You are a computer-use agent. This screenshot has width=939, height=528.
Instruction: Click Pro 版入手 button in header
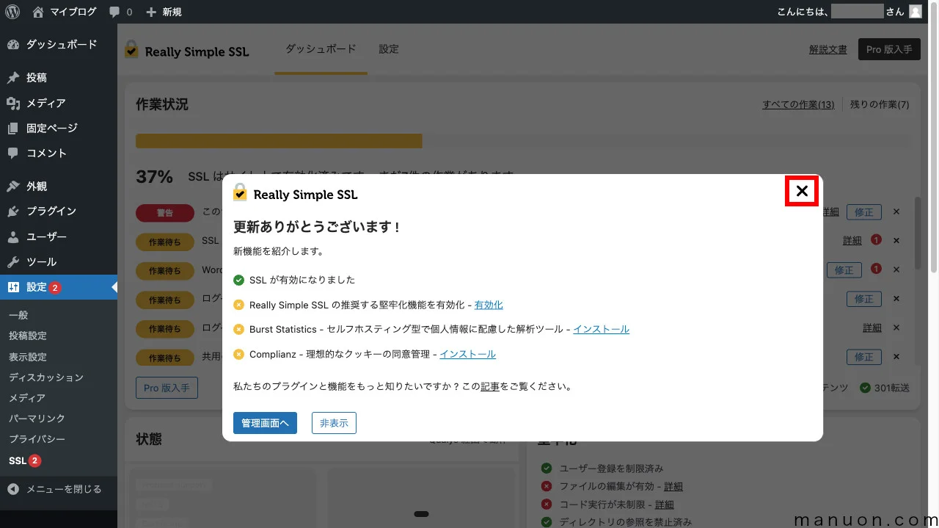(889, 49)
